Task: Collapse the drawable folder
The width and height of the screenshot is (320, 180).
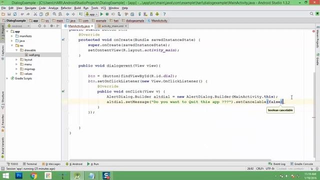Action: [16, 50]
